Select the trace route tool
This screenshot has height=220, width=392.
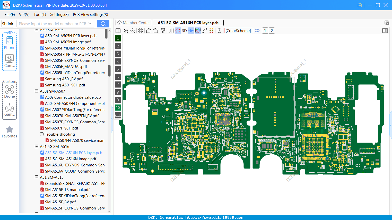(205, 31)
